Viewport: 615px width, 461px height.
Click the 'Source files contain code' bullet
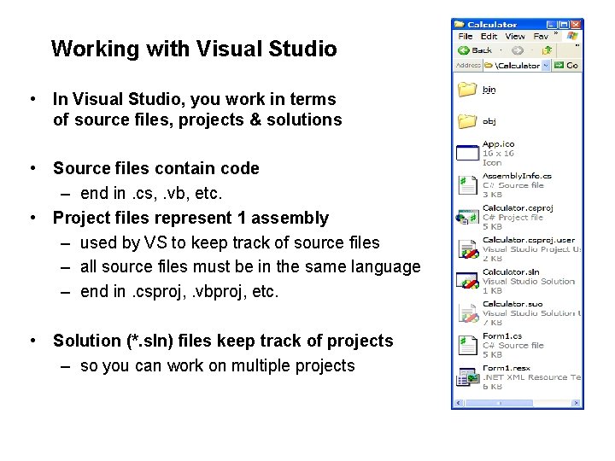click(x=156, y=168)
